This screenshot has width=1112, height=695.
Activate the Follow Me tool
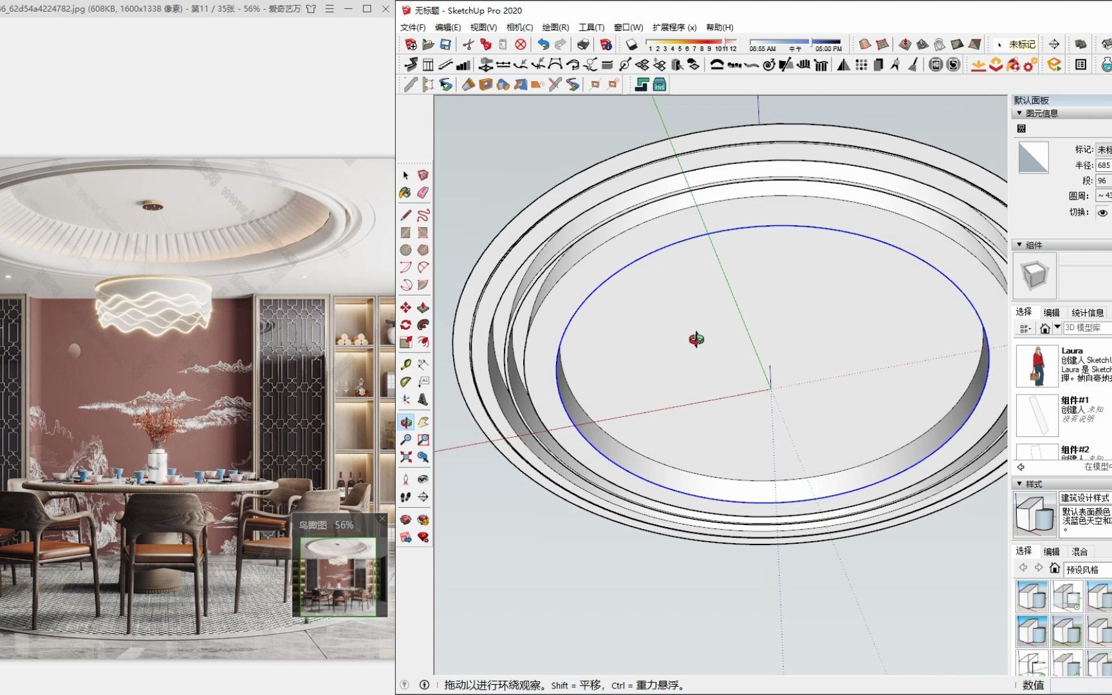click(x=423, y=325)
